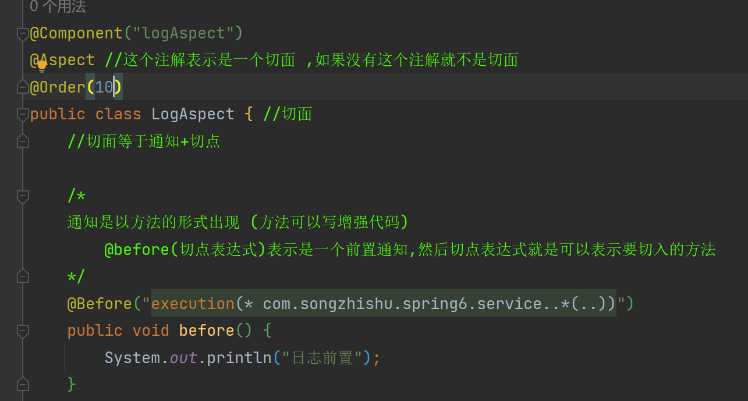Place the cursor on the @Aspect annotation

tap(70, 60)
